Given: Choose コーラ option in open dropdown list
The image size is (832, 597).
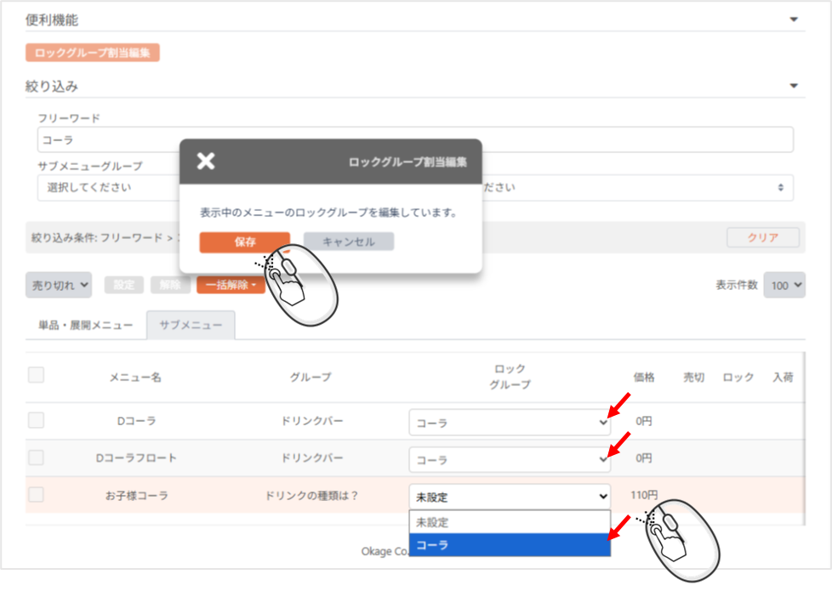Looking at the screenshot, I should (510, 545).
